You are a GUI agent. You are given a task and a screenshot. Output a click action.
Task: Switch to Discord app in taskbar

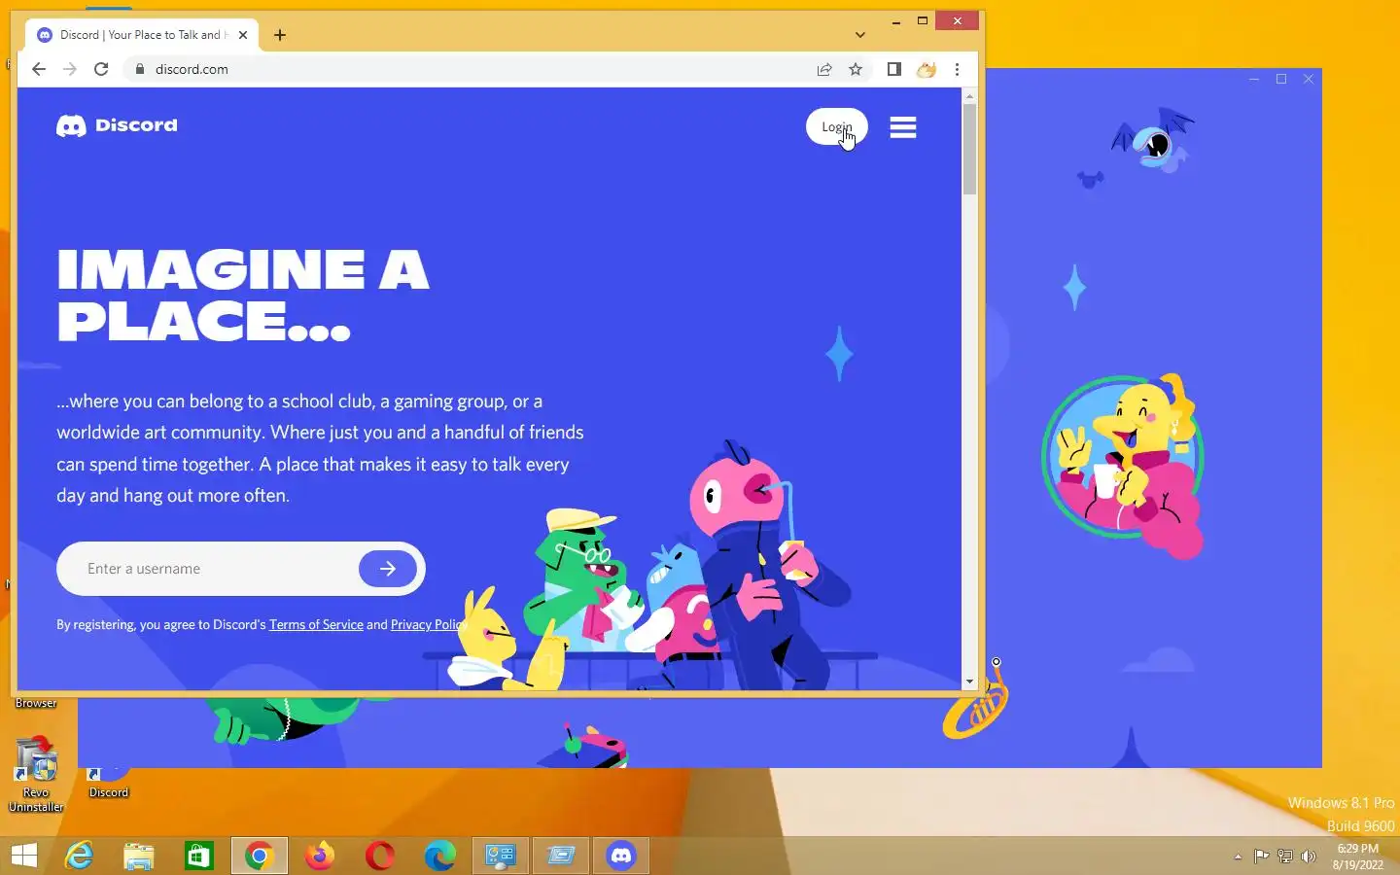tap(621, 856)
